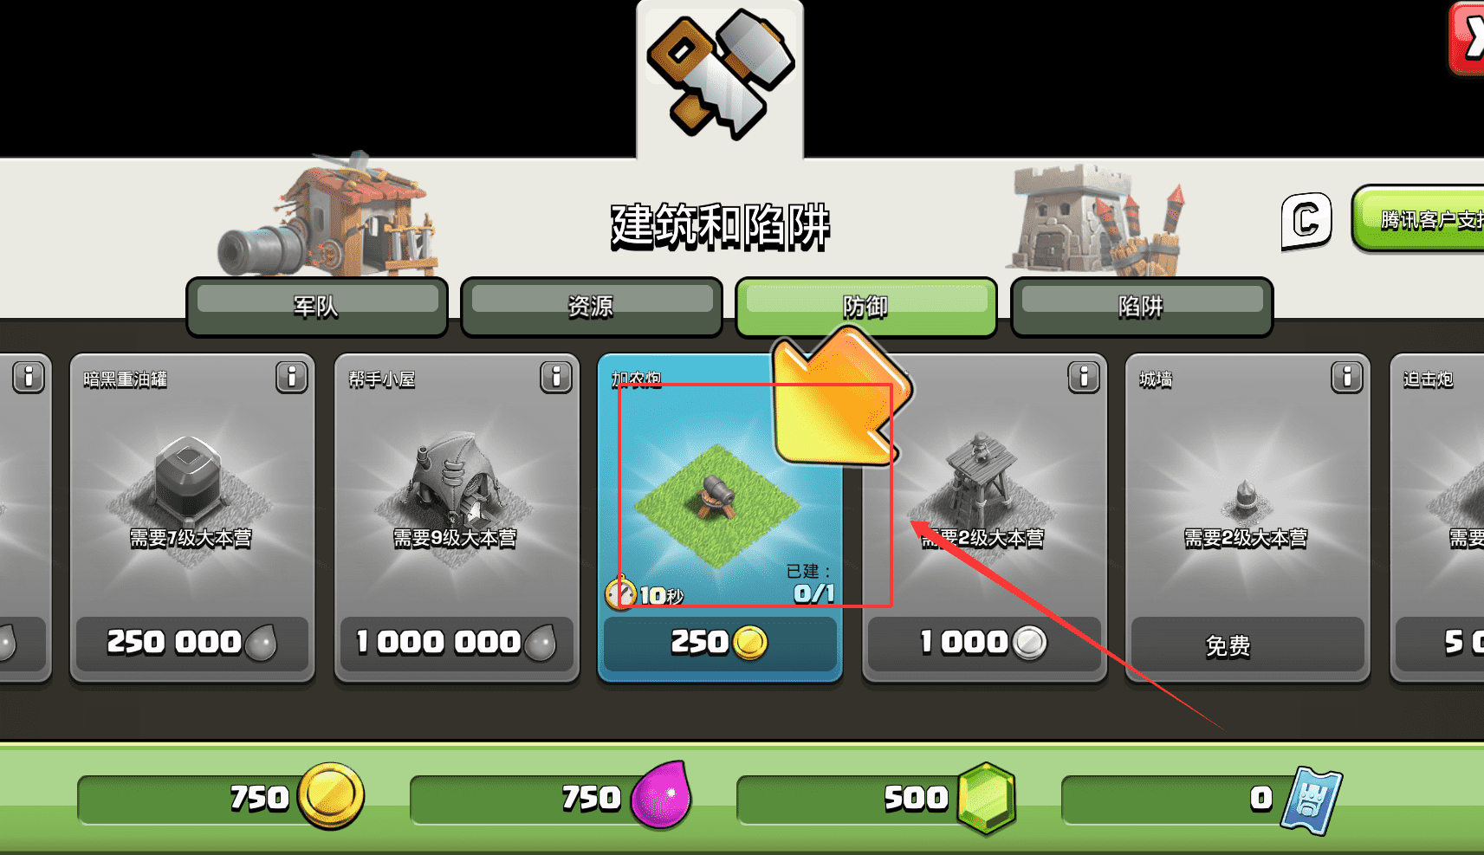This screenshot has height=855, width=1484.
Task: Open the 陷阱 tab
Action: pyautogui.click(x=1142, y=307)
